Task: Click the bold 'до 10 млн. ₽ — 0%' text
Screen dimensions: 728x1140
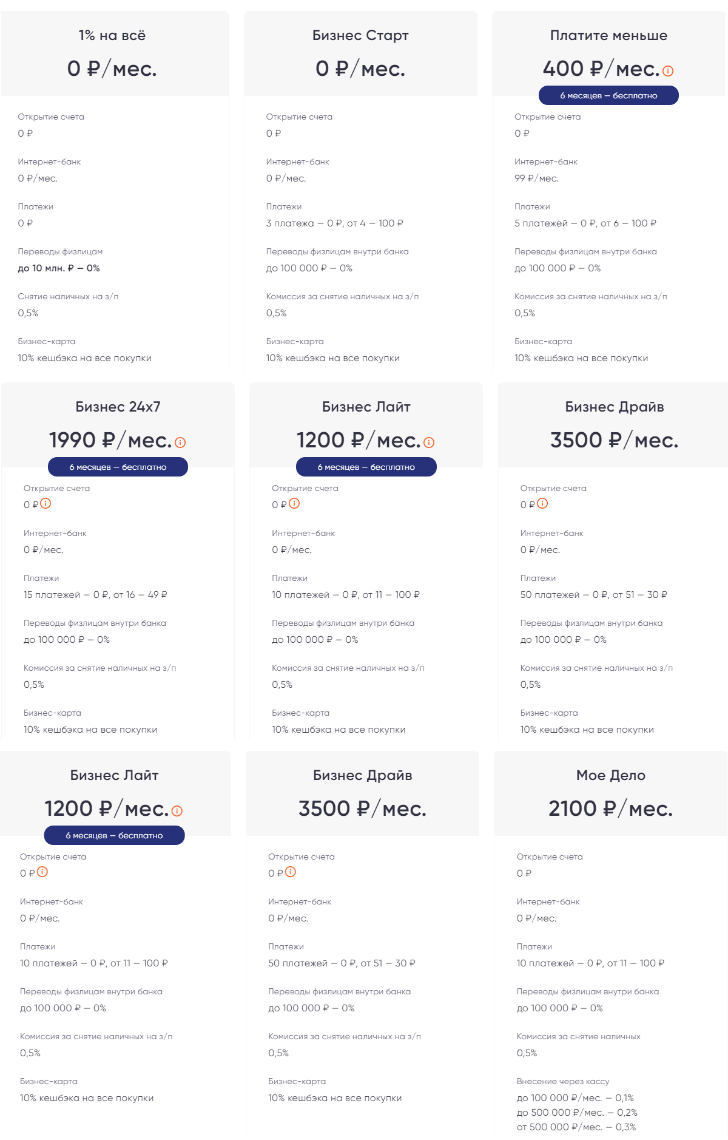Action: point(59,268)
